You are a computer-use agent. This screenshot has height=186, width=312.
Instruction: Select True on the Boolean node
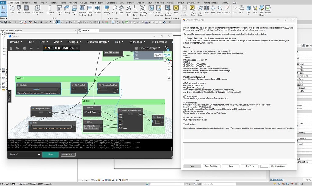click(85, 112)
